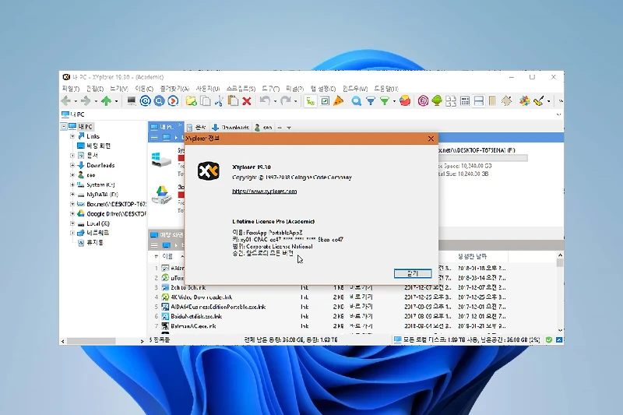The height and width of the screenshot is (415, 623).
Task: Switch to the 문서 tab
Action: [196, 128]
